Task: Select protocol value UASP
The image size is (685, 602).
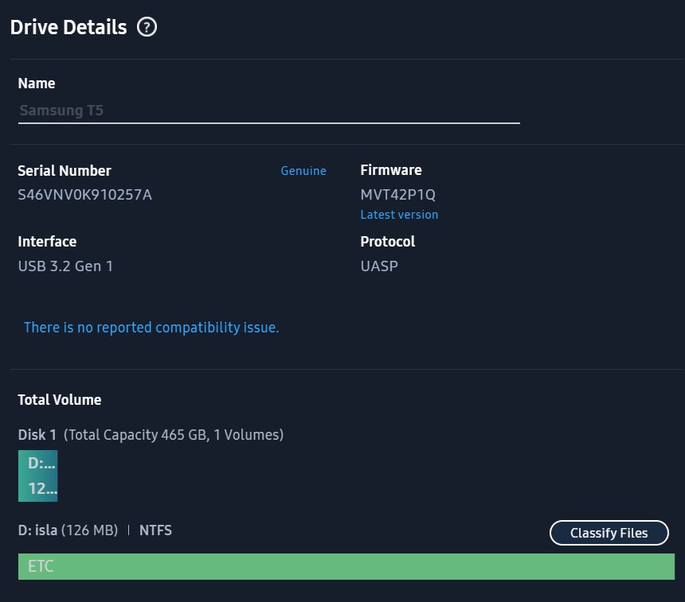Action: (379, 266)
